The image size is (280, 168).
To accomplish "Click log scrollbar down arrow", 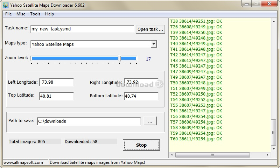I will coord(274,149).
